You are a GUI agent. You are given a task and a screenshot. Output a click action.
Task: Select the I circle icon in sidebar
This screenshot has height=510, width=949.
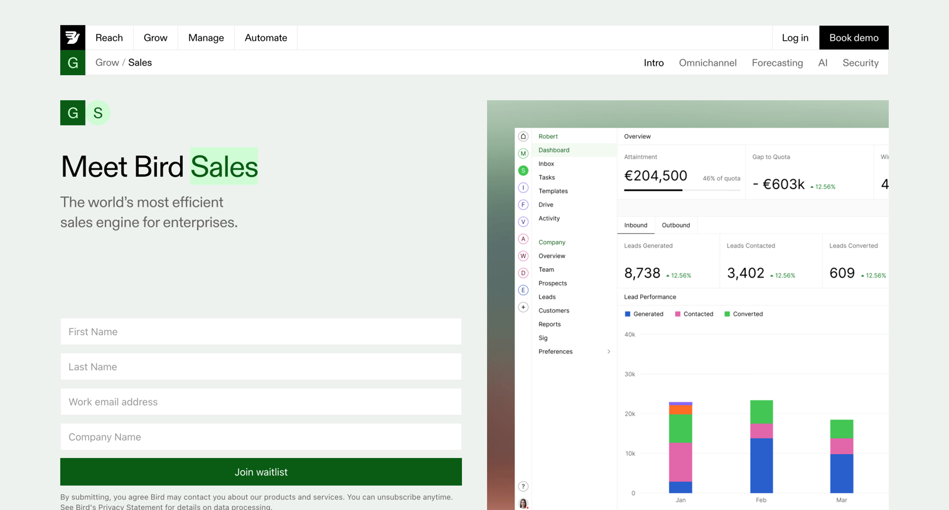pyautogui.click(x=523, y=187)
